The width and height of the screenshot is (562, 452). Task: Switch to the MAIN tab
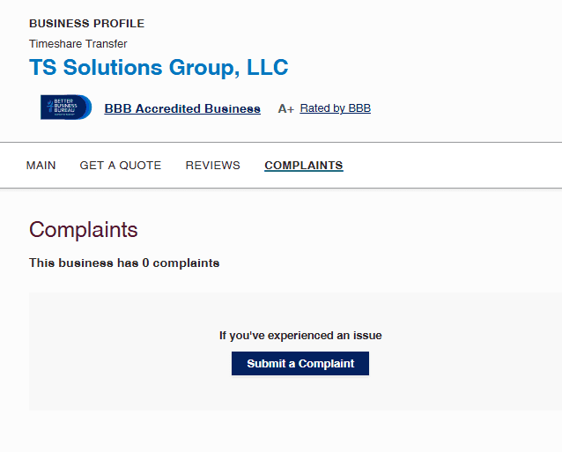tap(41, 166)
